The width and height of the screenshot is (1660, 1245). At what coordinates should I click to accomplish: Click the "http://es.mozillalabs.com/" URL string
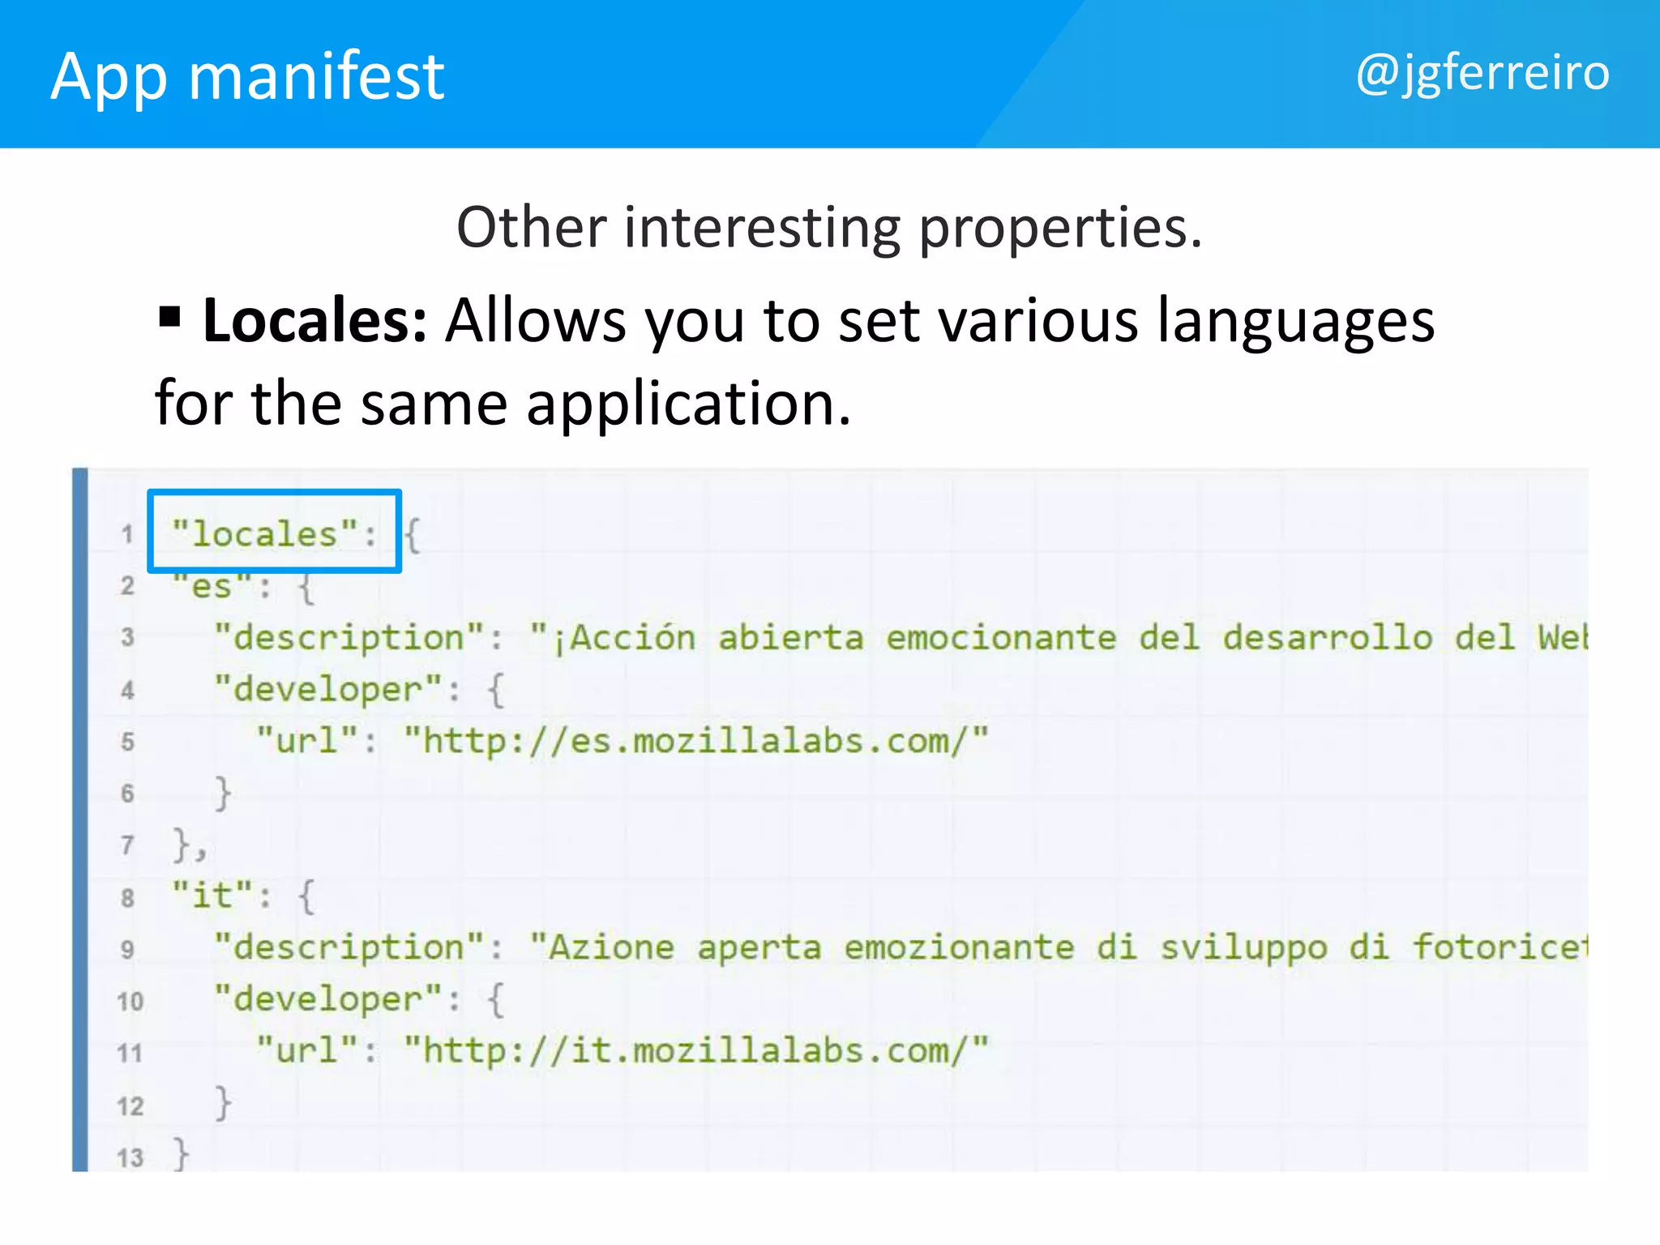696,742
